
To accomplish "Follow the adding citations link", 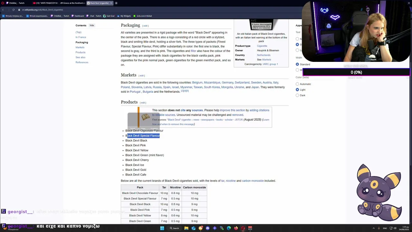I will (x=259, y=110).
